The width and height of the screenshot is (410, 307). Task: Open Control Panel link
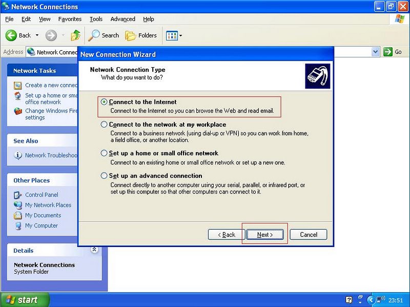click(42, 195)
